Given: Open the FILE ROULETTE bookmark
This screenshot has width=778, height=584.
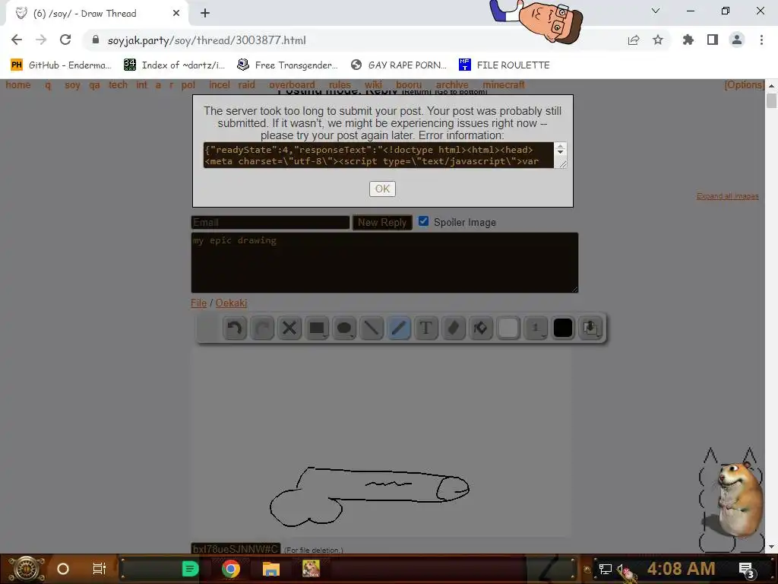Looking at the screenshot, I should click(x=504, y=65).
